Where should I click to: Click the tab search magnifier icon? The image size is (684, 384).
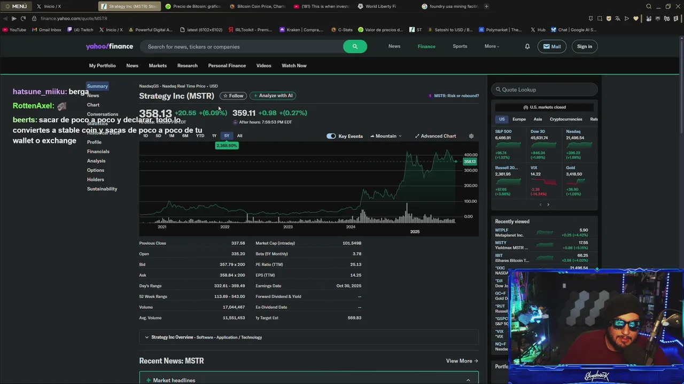point(649,6)
